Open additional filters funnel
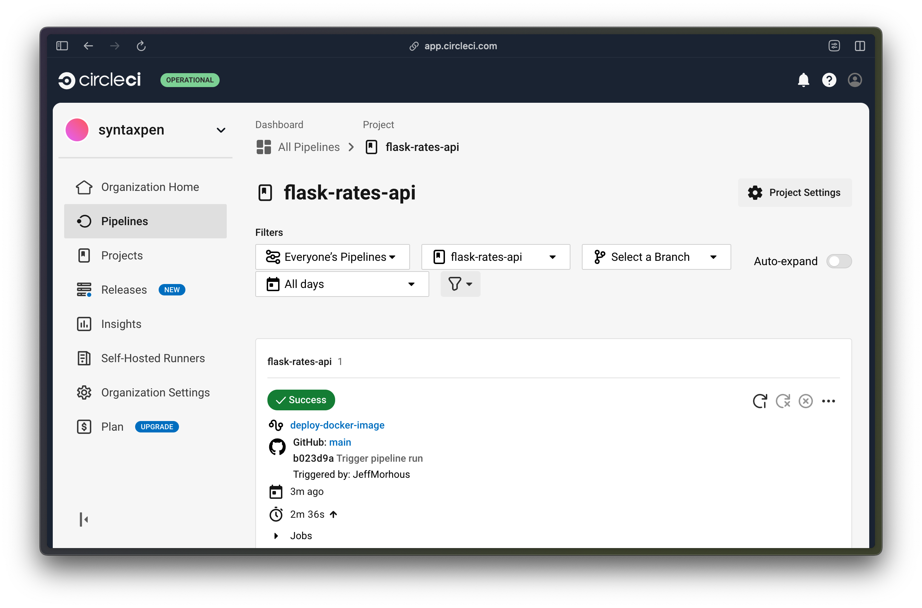Screen dimensions: 922x608 (460, 284)
